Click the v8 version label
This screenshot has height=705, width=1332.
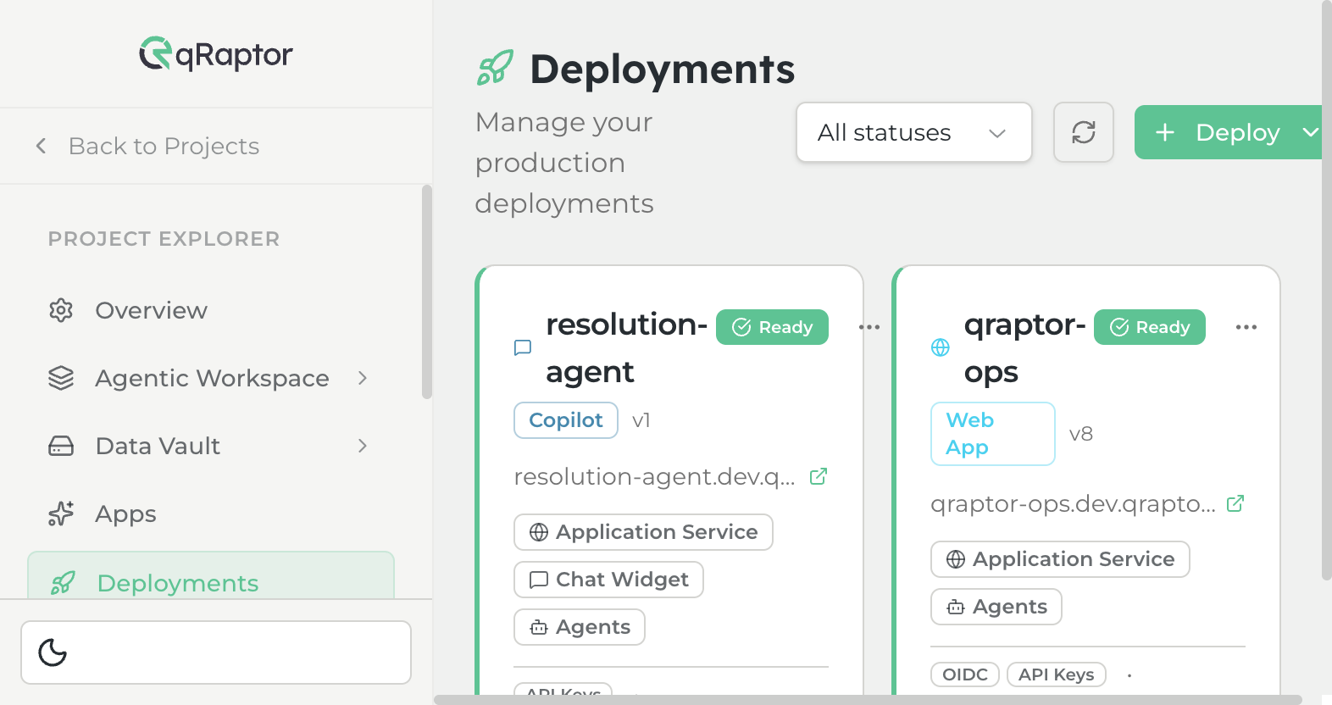(x=1081, y=434)
